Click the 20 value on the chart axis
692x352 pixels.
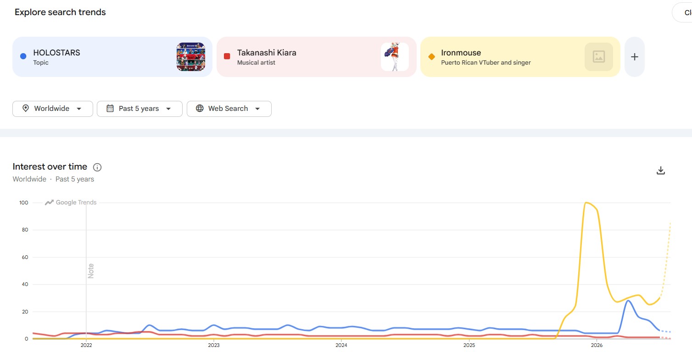pyautogui.click(x=25, y=312)
